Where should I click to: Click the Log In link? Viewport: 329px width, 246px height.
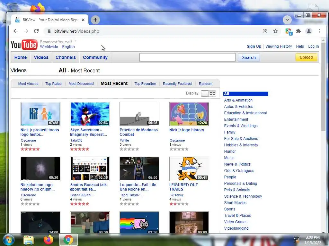click(x=314, y=46)
